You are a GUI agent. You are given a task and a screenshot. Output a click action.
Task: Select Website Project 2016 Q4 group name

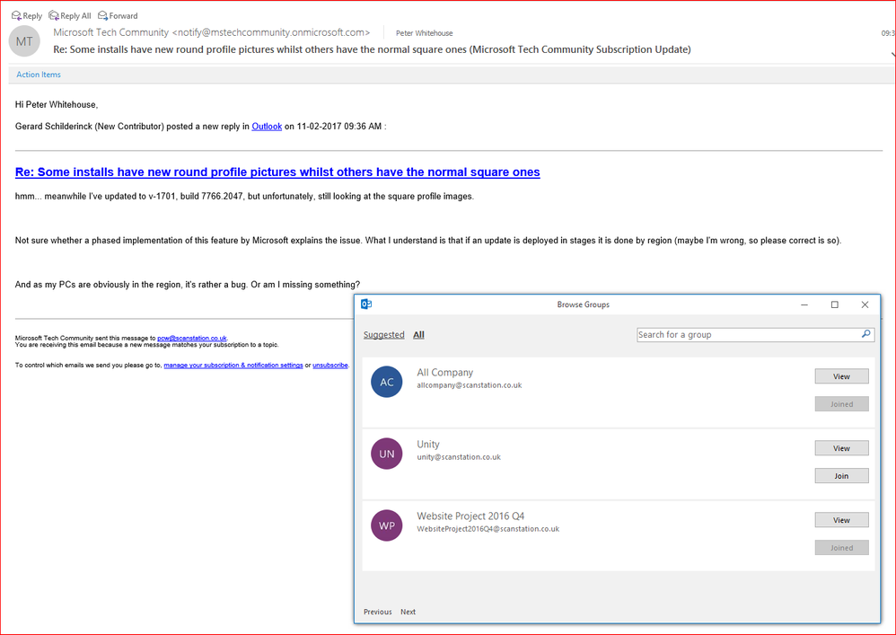pyautogui.click(x=470, y=516)
